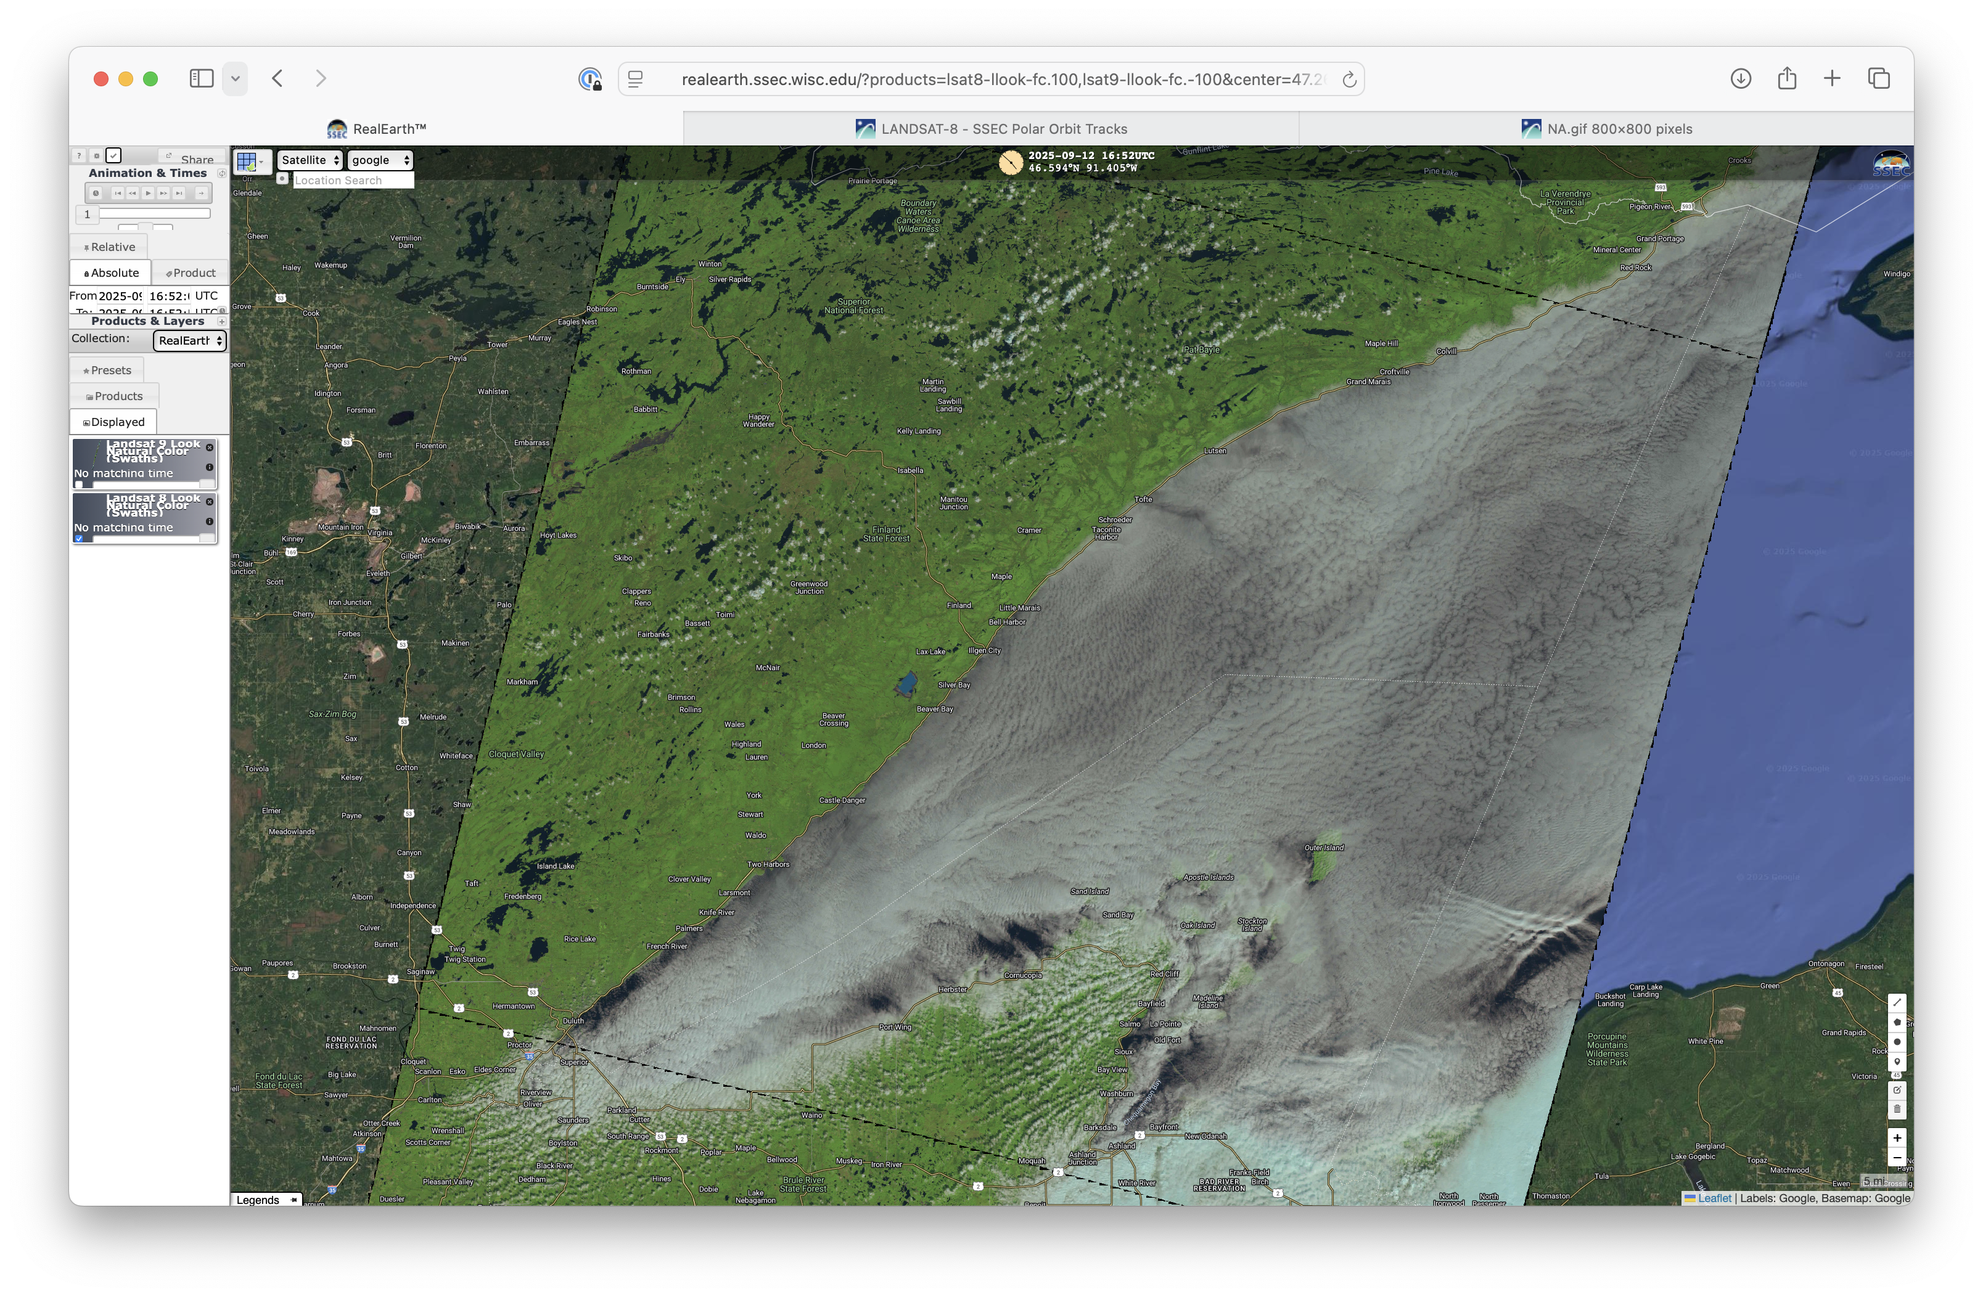
Task: Open the Collection RealEarth dropdown
Action: click(x=190, y=341)
